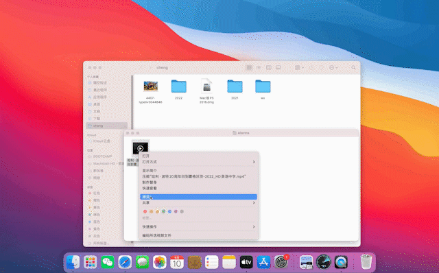Apply the green tag dot in context menu
The image size is (439, 273).
point(163,211)
